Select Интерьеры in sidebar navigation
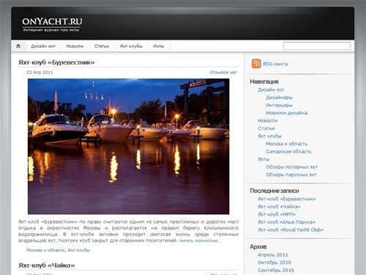 click(x=279, y=105)
